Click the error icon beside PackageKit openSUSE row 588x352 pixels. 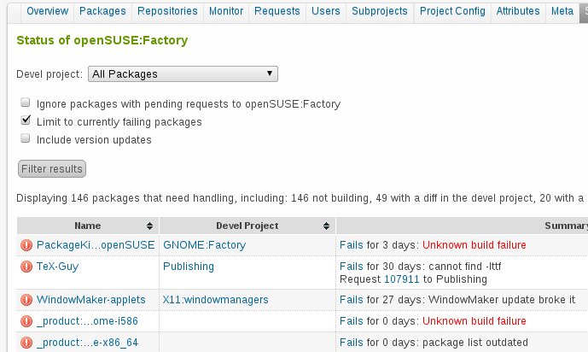tap(26, 245)
